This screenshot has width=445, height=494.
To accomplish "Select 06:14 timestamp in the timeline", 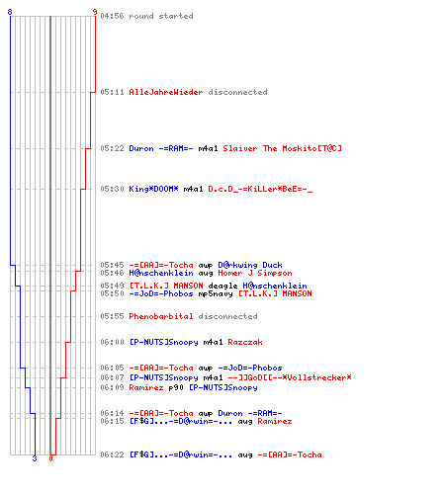I will coord(112,413).
